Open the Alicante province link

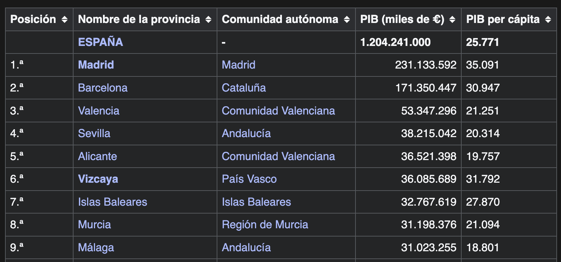(98, 156)
